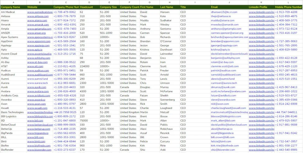Click the Mobile Phone Number header cell
This screenshot has height=153, width=303.
click(x=288, y=7)
